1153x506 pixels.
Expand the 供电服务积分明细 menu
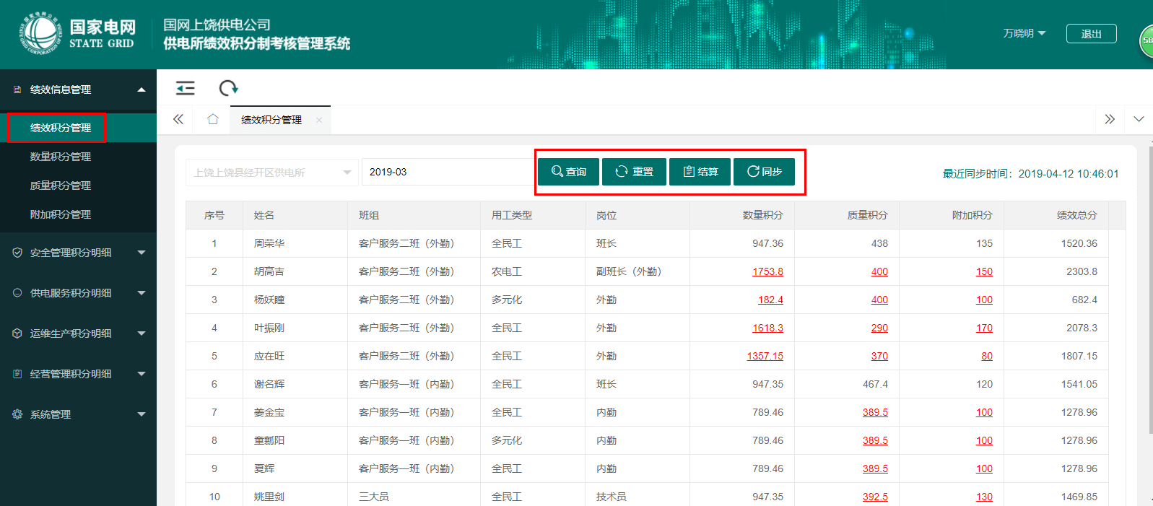point(142,293)
